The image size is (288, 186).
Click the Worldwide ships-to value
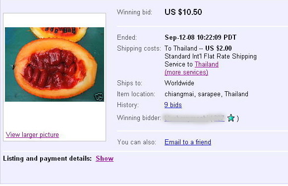[179, 83]
